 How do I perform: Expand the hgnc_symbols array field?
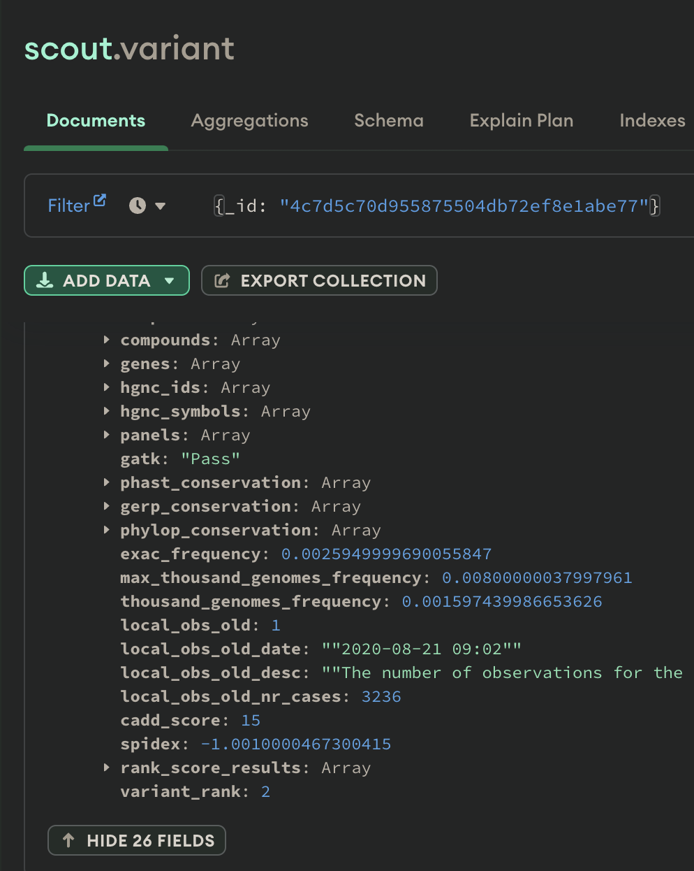(x=106, y=411)
